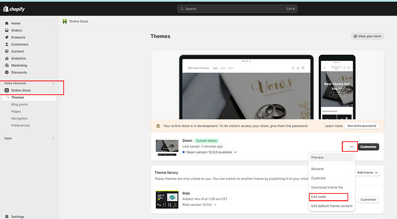The width and height of the screenshot is (397, 219).
Task: Open Home from the sidebar house icon
Action: [6, 23]
